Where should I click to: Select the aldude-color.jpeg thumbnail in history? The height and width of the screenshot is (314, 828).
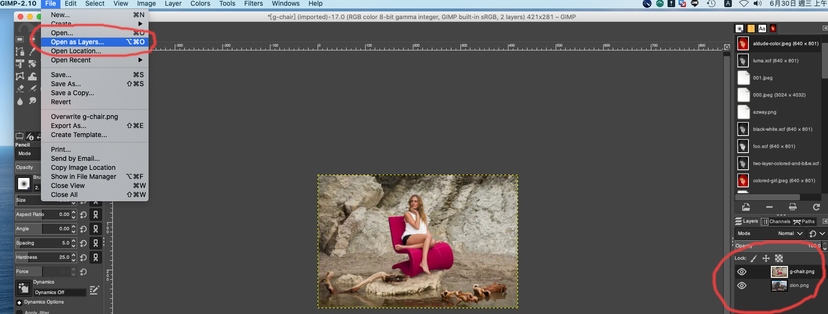(743, 44)
